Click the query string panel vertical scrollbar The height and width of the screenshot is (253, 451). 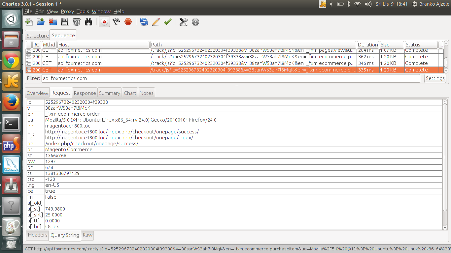[445, 157]
